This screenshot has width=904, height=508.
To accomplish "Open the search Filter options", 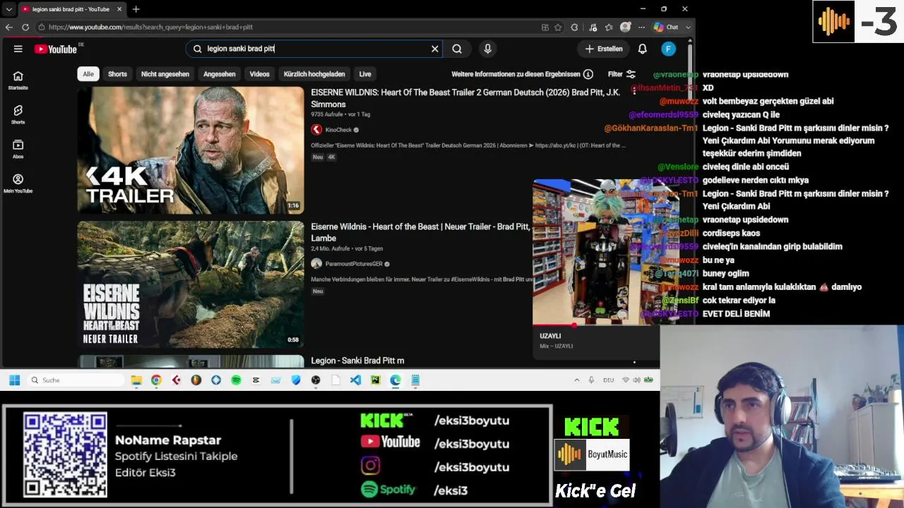I will [x=621, y=74].
